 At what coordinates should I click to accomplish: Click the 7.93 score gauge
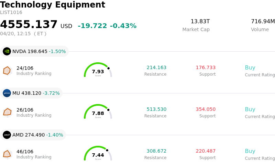(98, 70)
